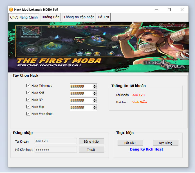195x173 pixels.
Task: Click the Bắt Đầu button
Action: pyautogui.click(x=130, y=143)
